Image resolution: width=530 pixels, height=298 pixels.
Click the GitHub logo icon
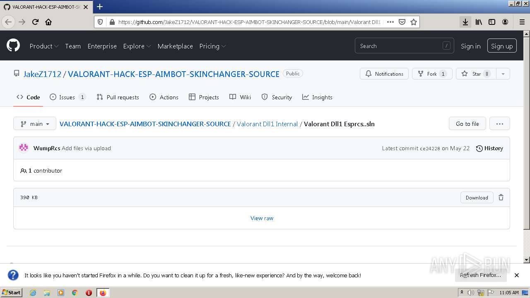click(x=13, y=46)
